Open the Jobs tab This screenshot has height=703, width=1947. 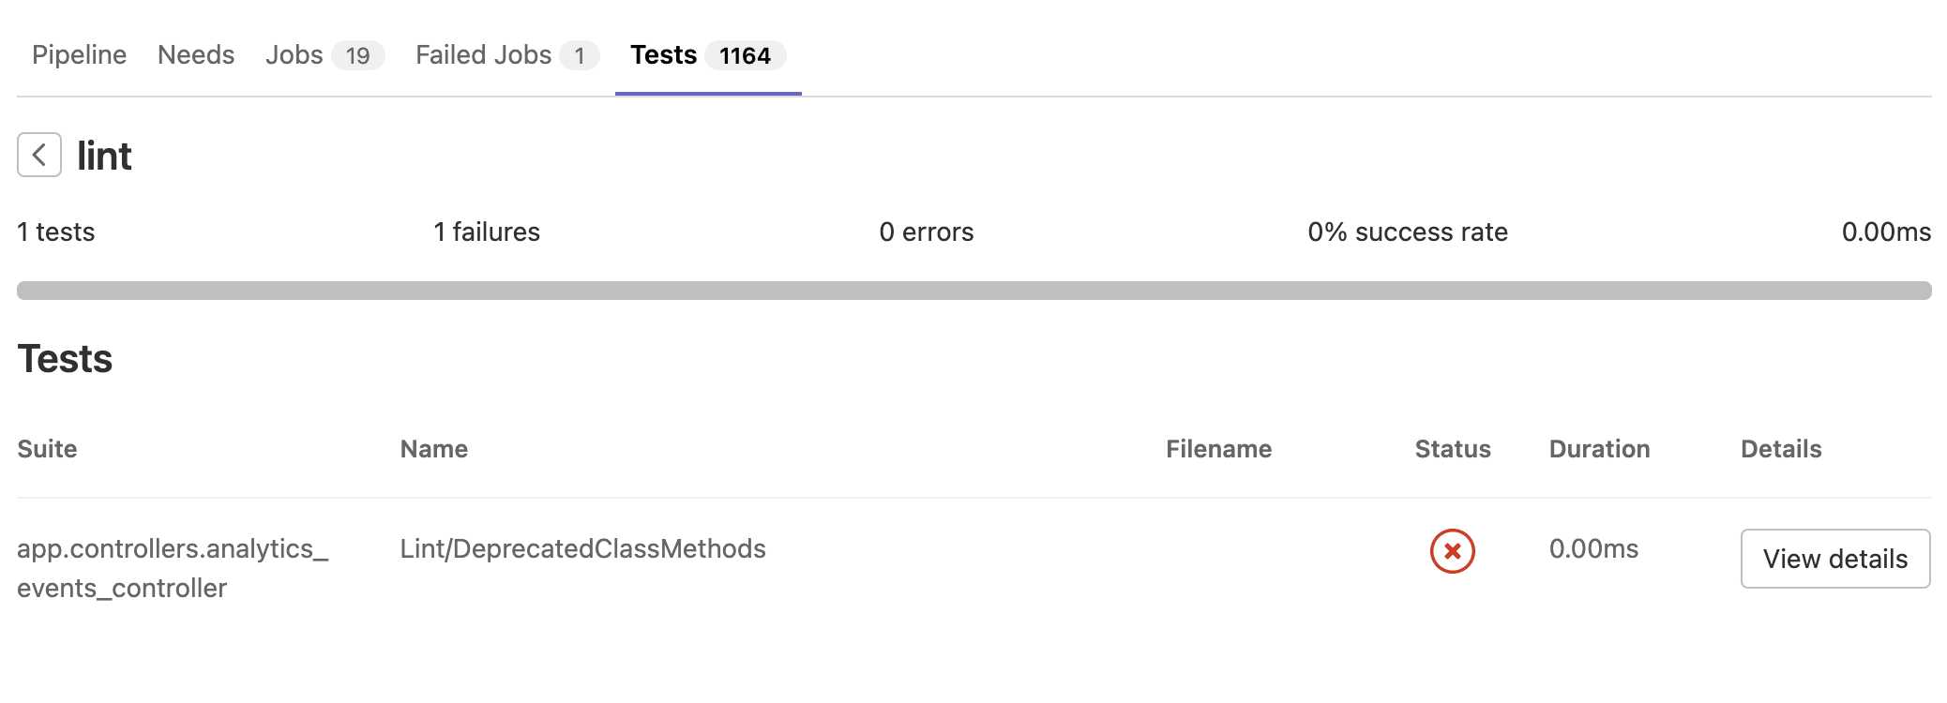294,55
